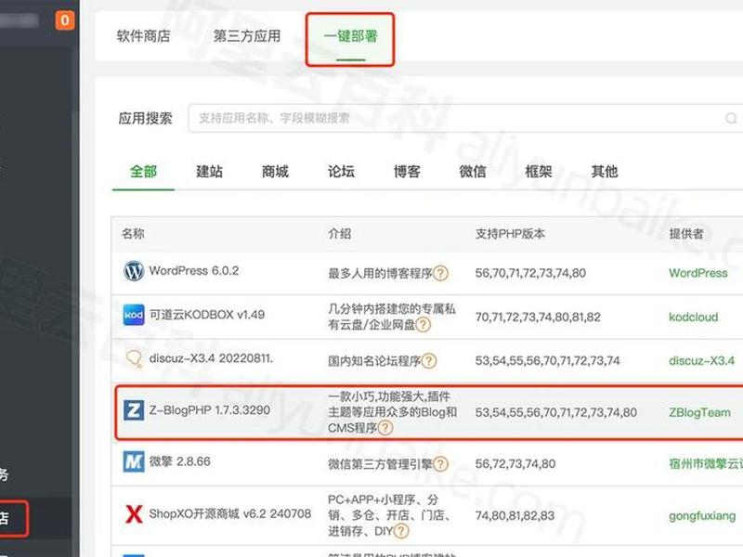Viewport: 743px width, 557px height.
Task: Filter by 商城 category
Action: (275, 172)
